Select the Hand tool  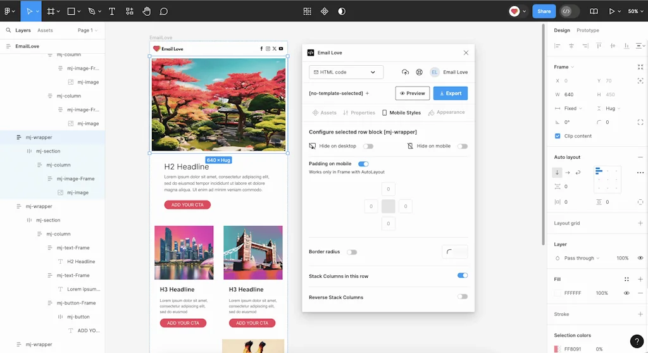147,11
